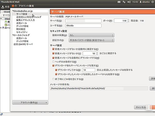Click the キャンセル button
This screenshot has height=116, width=155.
[x=141, y=107]
